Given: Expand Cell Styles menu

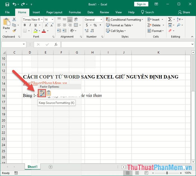Looking at the screenshot, I should pos(116,31).
